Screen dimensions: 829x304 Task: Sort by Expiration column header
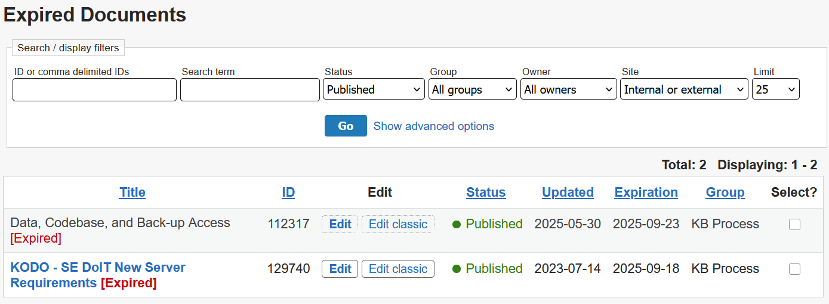coord(646,192)
